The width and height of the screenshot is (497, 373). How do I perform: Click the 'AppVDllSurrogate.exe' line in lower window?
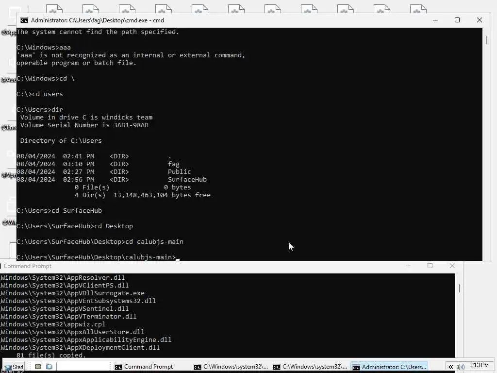coord(73,293)
